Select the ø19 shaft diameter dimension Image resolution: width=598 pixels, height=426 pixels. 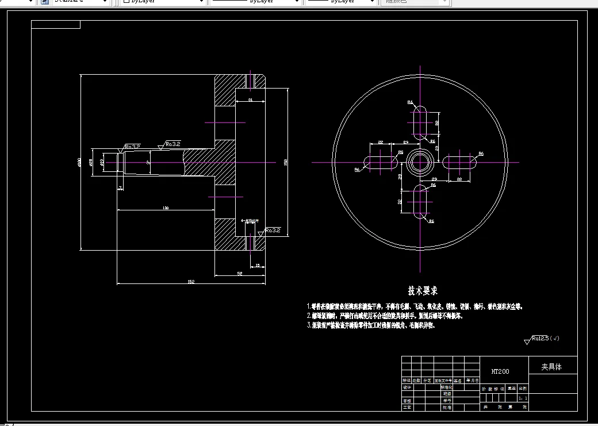(x=102, y=163)
